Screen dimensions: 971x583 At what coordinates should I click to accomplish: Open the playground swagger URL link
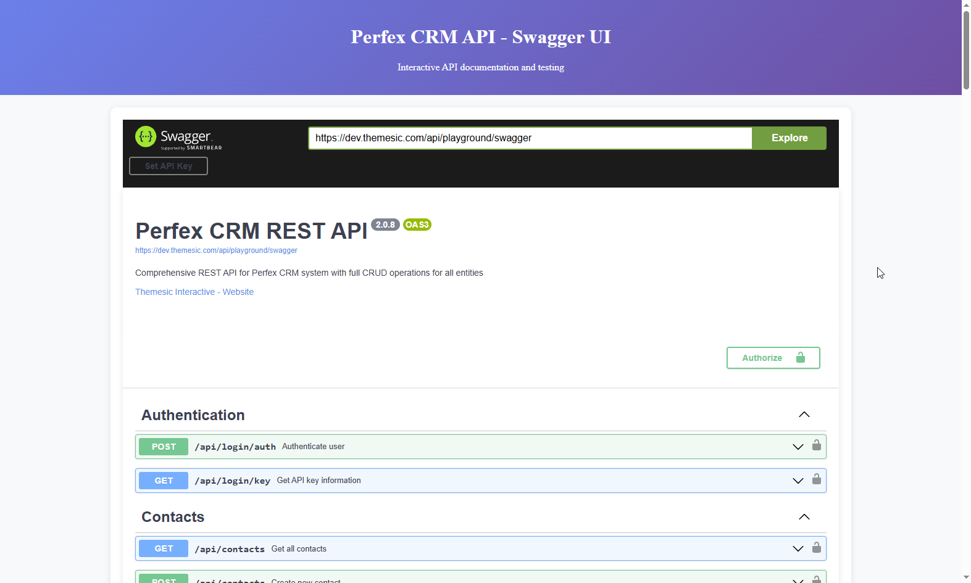[216, 250]
